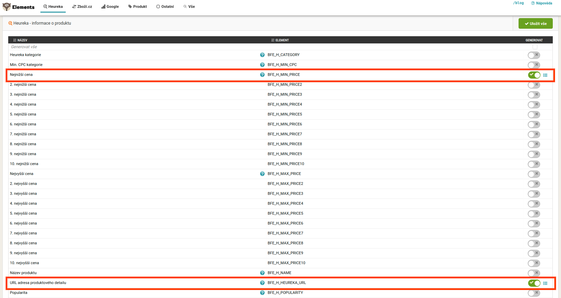Disable the Nejnižší cena toggle

[x=534, y=75]
